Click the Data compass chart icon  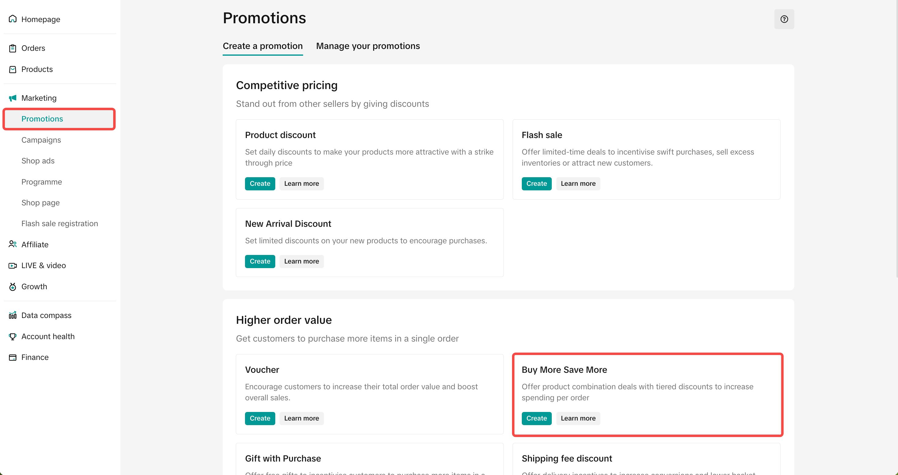pyautogui.click(x=13, y=315)
